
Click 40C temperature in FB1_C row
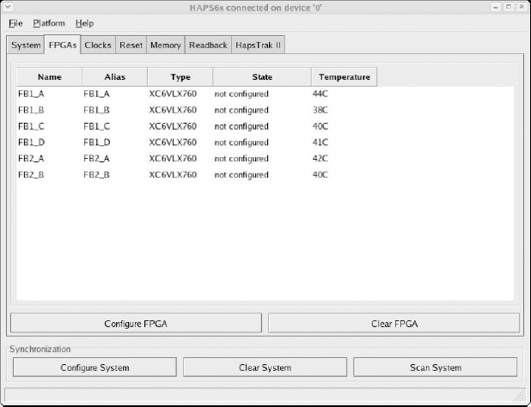320,126
